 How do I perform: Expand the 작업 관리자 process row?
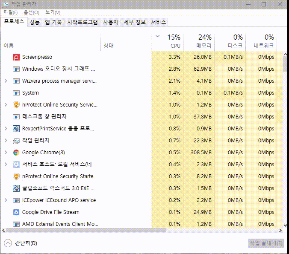6,141
